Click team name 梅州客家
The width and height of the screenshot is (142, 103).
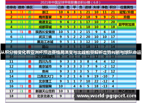[45, 17]
